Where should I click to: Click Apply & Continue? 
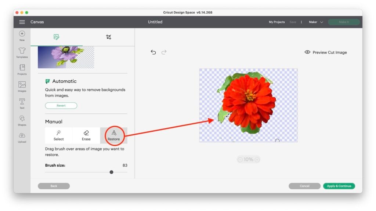tap(339, 186)
